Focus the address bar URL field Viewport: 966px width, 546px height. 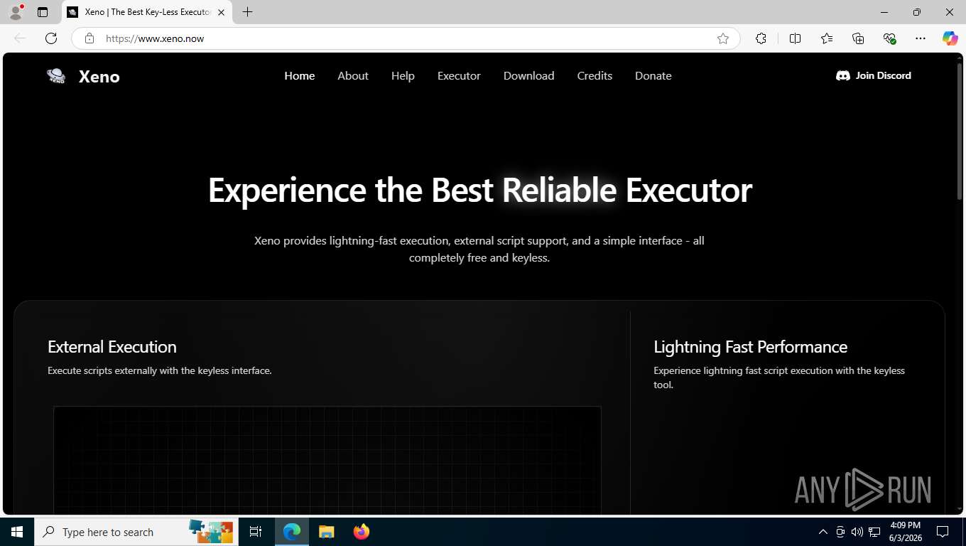(x=406, y=38)
